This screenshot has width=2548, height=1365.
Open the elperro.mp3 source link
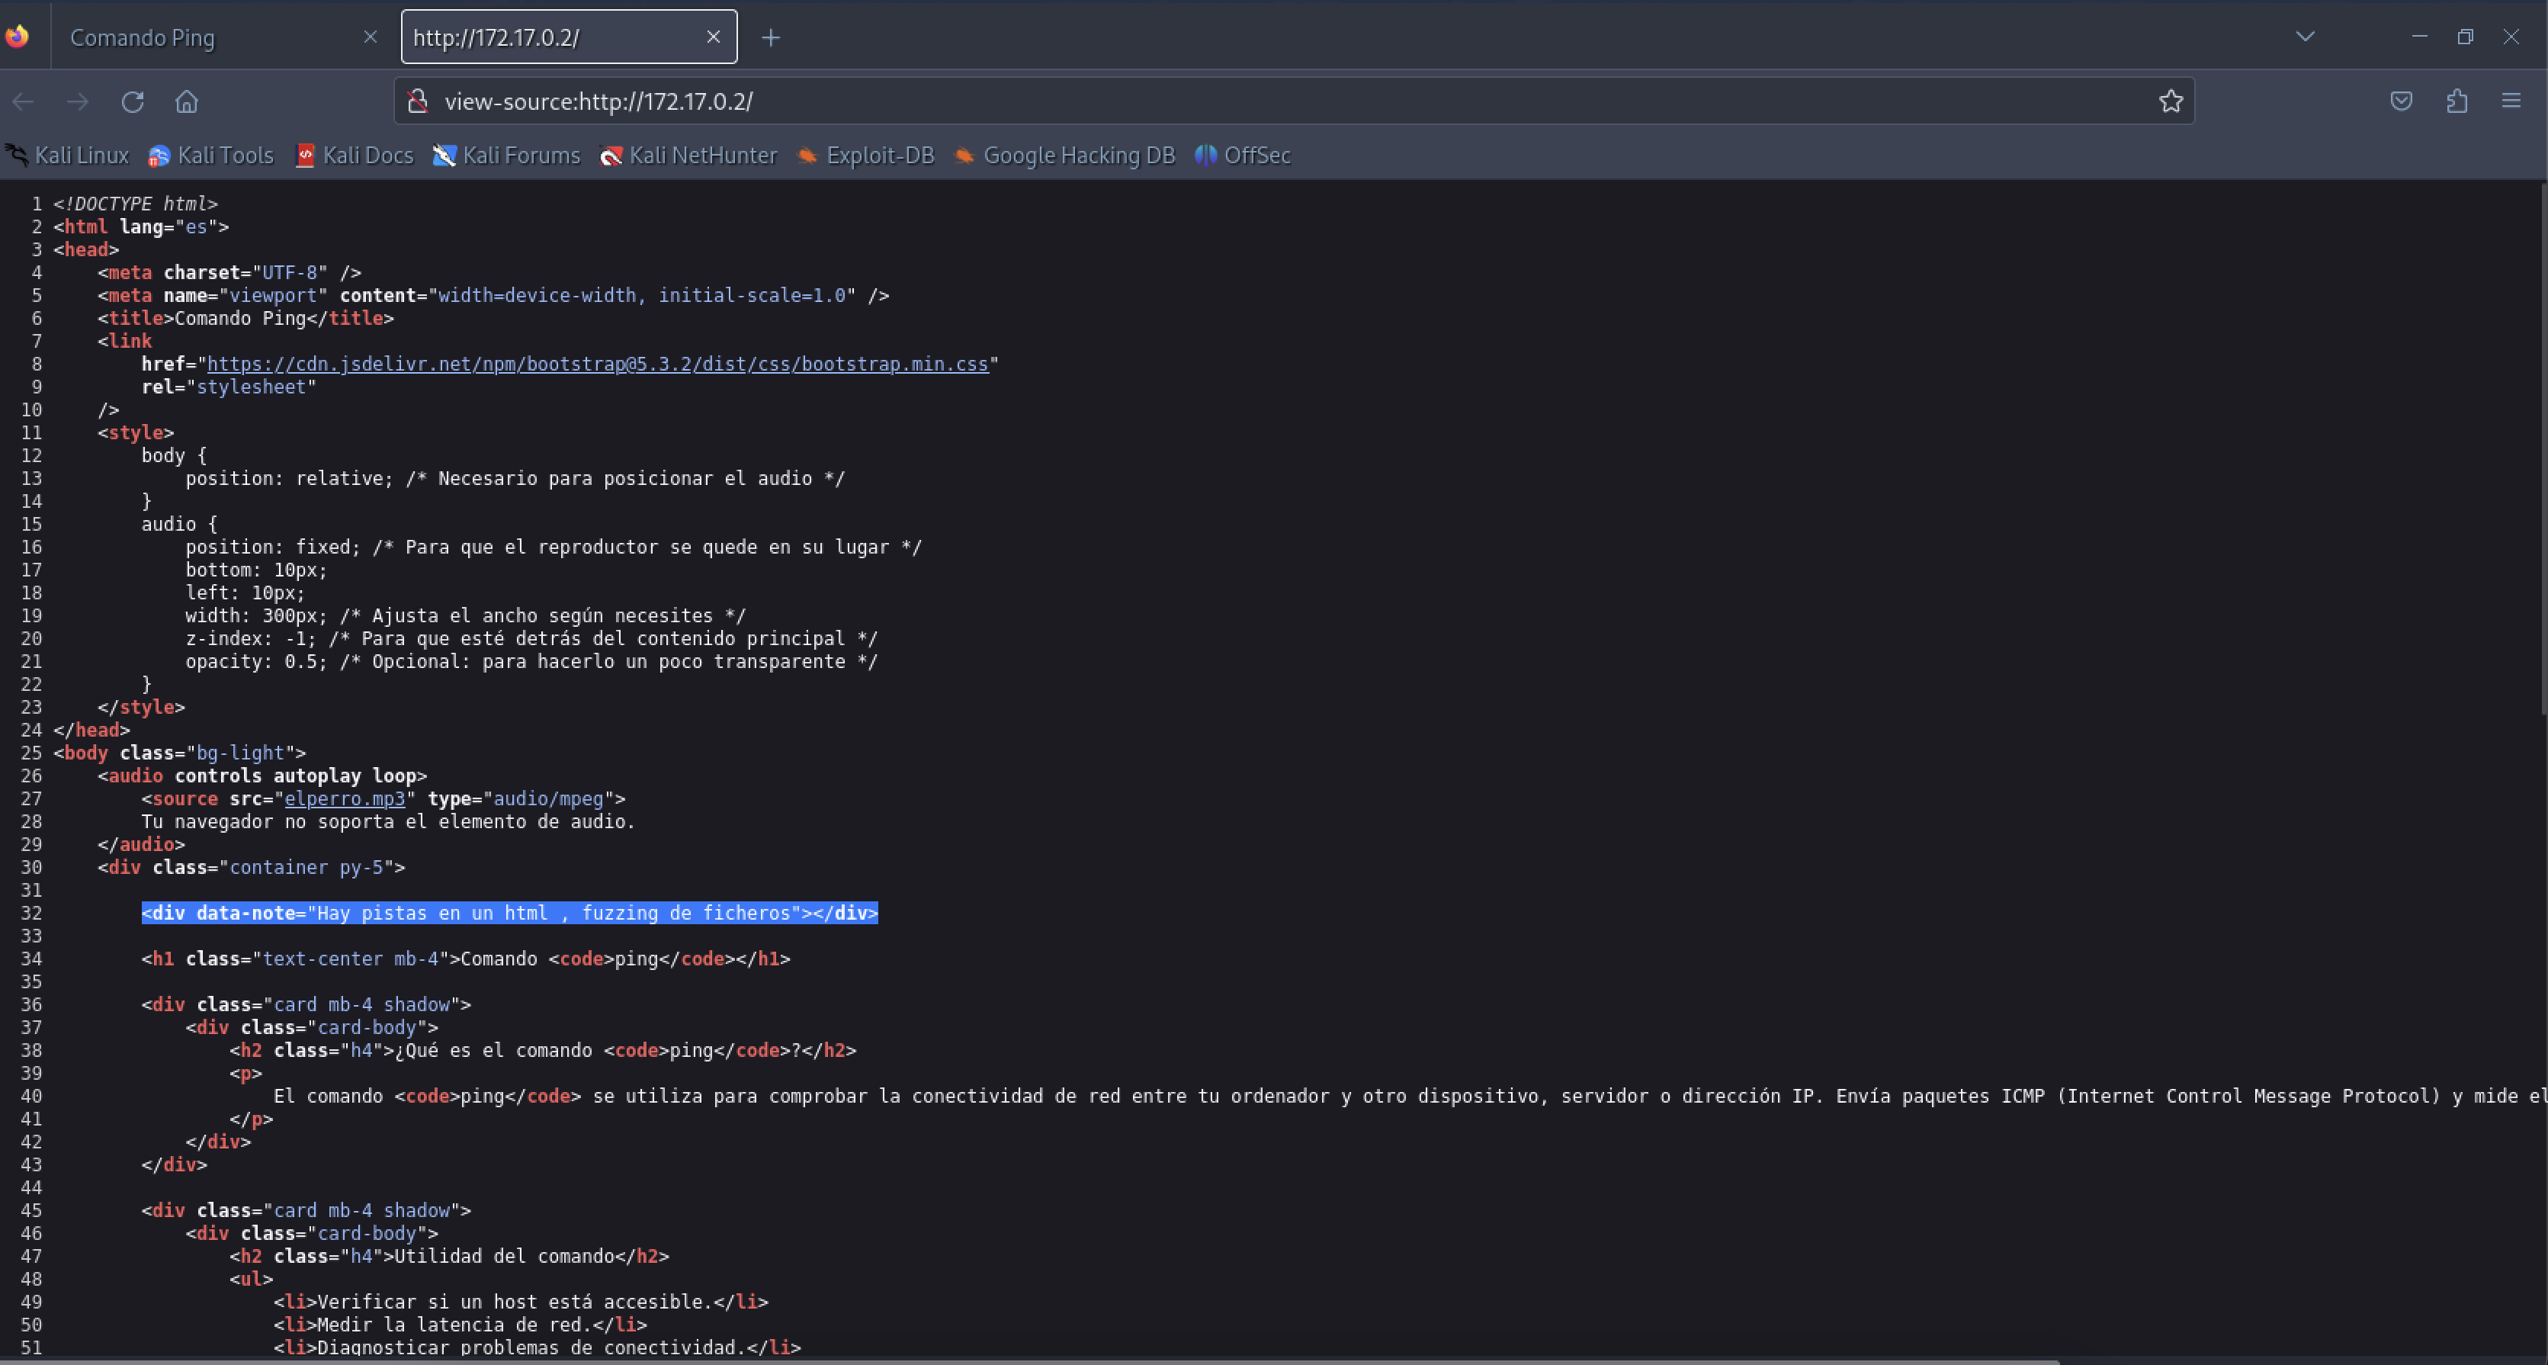tap(344, 798)
